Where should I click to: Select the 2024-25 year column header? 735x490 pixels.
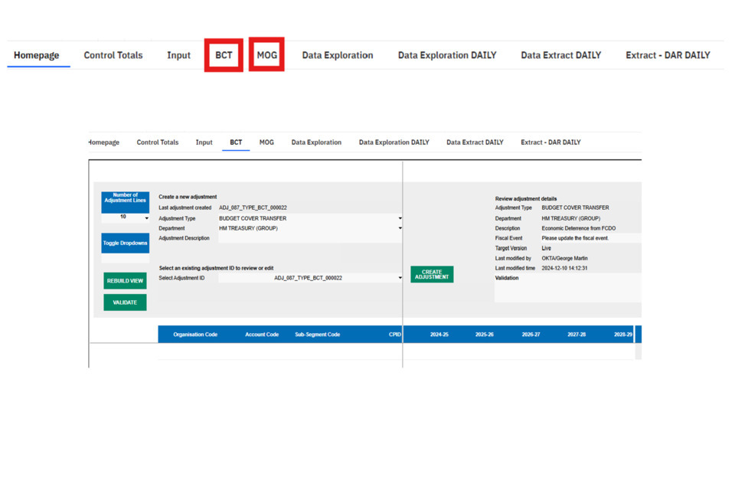[x=439, y=335]
